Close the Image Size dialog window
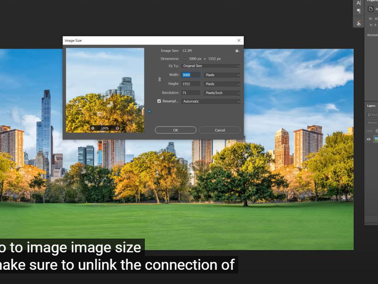Viewport: 378px width, 284px height. tap(239, 40)
